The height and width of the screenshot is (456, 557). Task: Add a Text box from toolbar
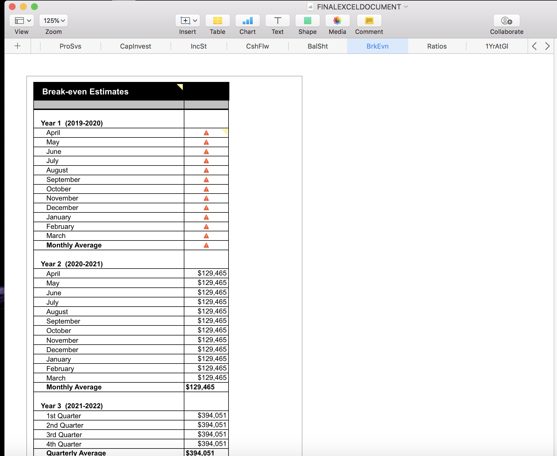pyautogui.click(x=277, y=21)
